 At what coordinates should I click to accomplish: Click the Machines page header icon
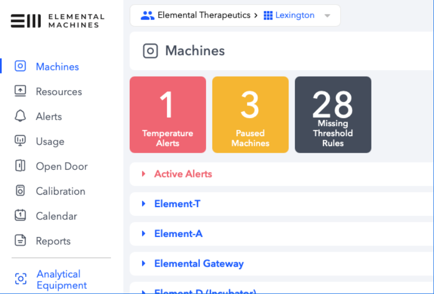[150, 51]
